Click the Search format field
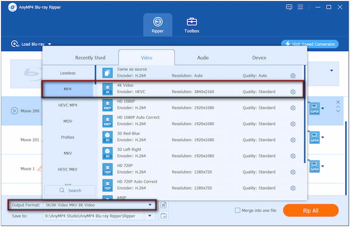This screenshot has height=227, width=350. coord(70,190)
